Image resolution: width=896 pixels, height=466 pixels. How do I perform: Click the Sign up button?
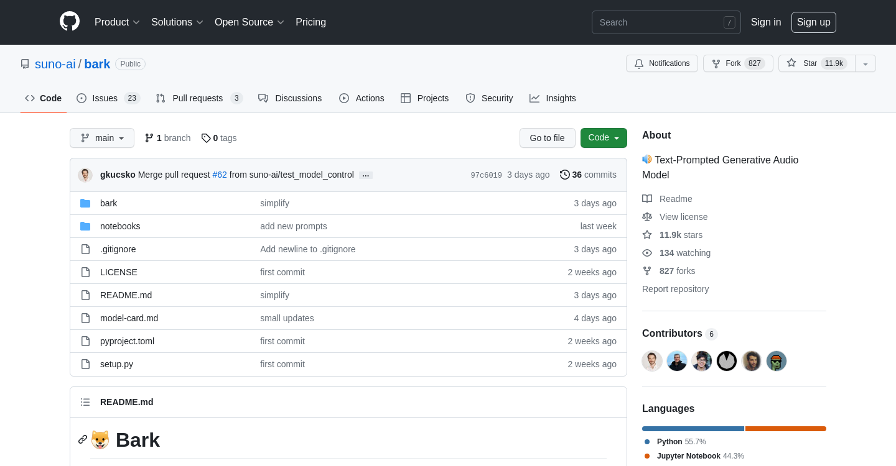[814, 22]
